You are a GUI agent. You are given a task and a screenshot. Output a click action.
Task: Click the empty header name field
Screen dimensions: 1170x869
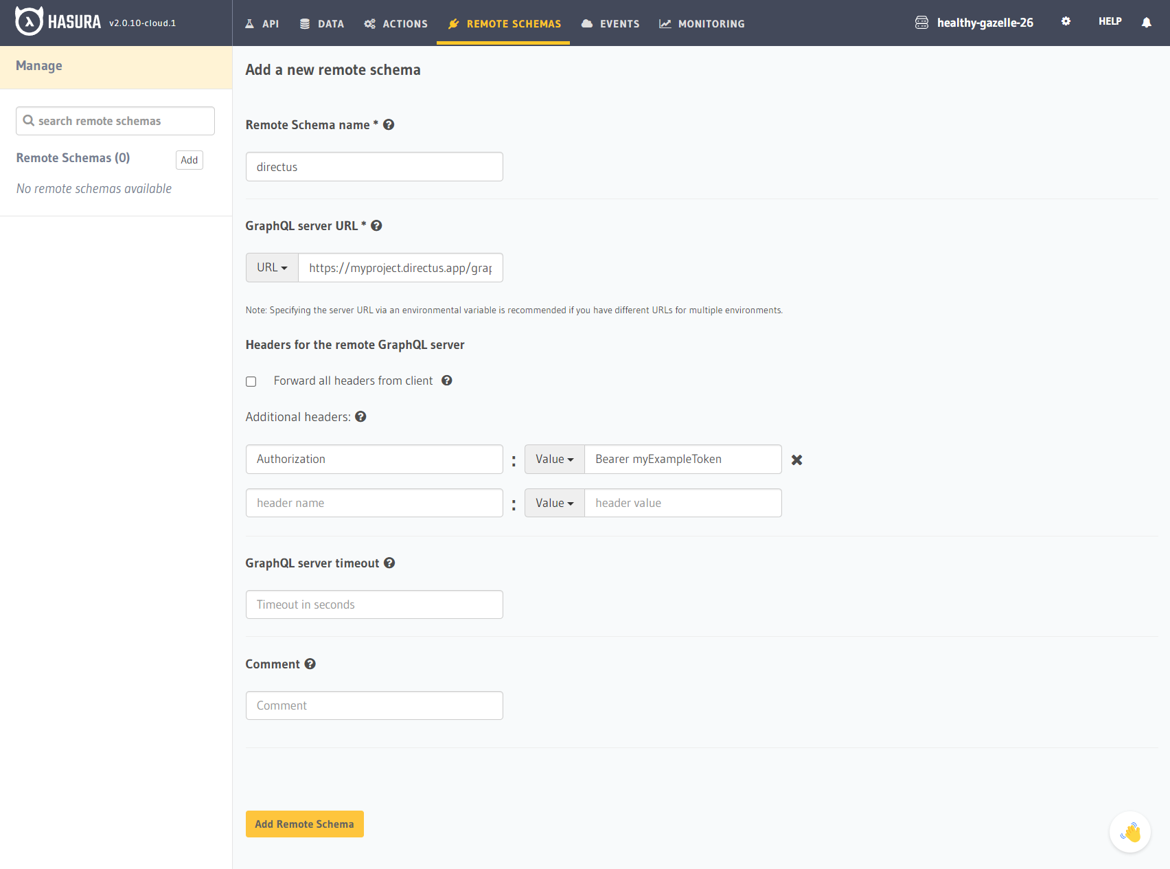[374, 503]
